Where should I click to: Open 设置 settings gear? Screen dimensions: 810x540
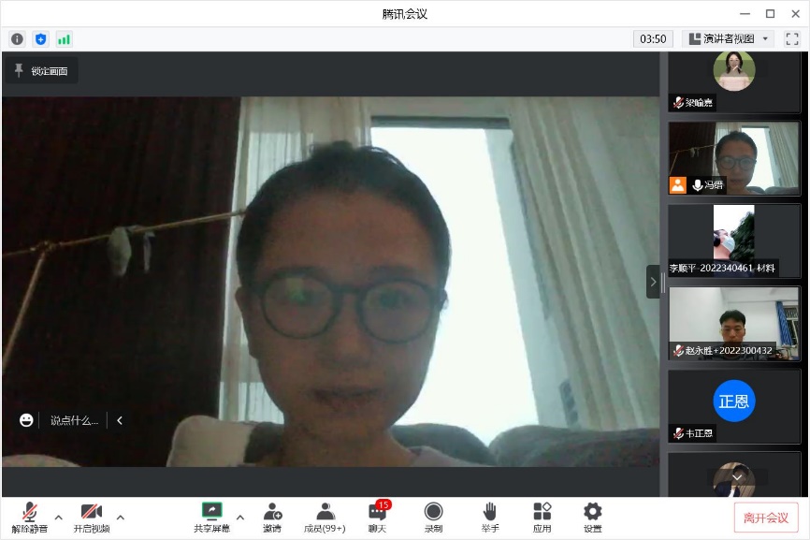tap(592, 517)
